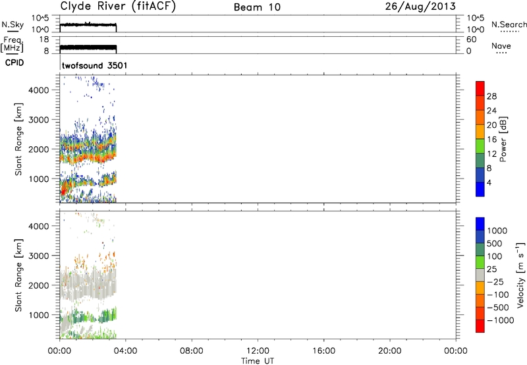Click the 08:00 time tick label

pyautogui.click(x=192, y=351)
